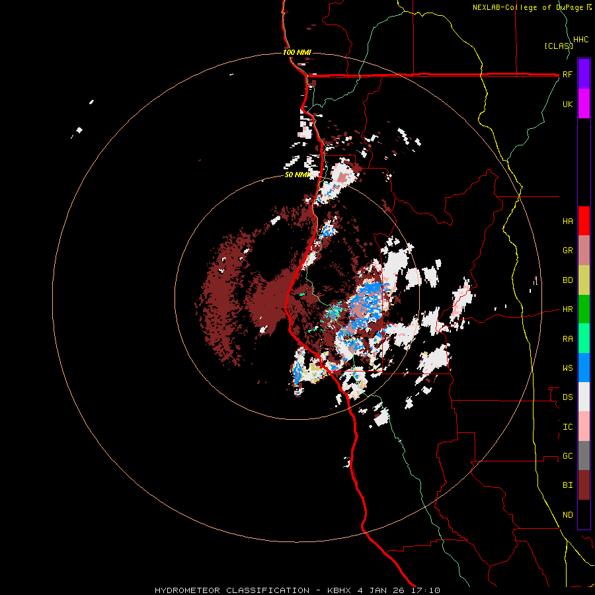Click the UK legend label
This screenshot has height=595, width=595.
pyautogui.click(x=567, y=104)
